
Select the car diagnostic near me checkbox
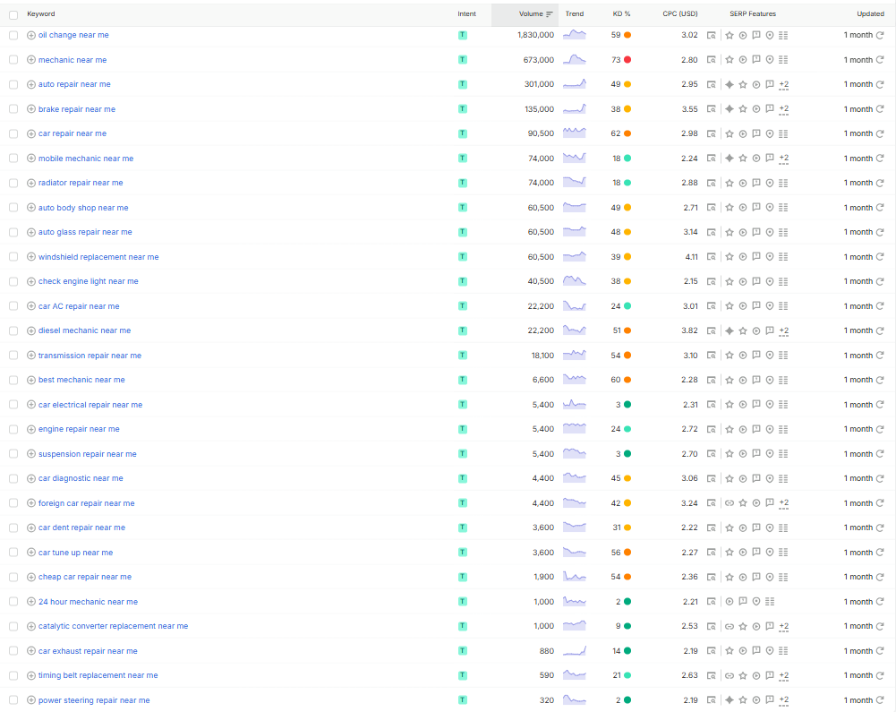click(13, 478)
